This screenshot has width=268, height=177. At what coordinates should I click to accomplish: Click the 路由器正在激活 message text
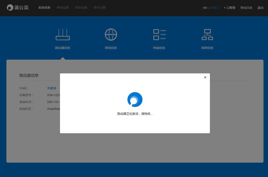tap(135, 114)
